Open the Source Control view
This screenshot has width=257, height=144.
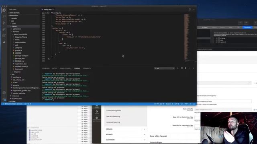[4, 23]
